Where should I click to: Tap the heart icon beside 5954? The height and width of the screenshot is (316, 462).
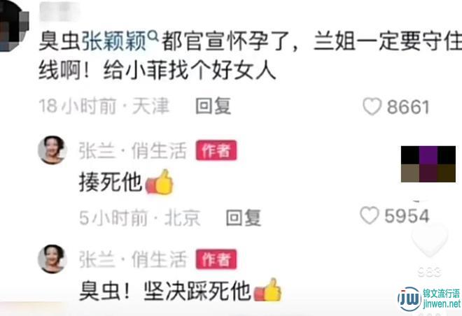tap(370, 215)
